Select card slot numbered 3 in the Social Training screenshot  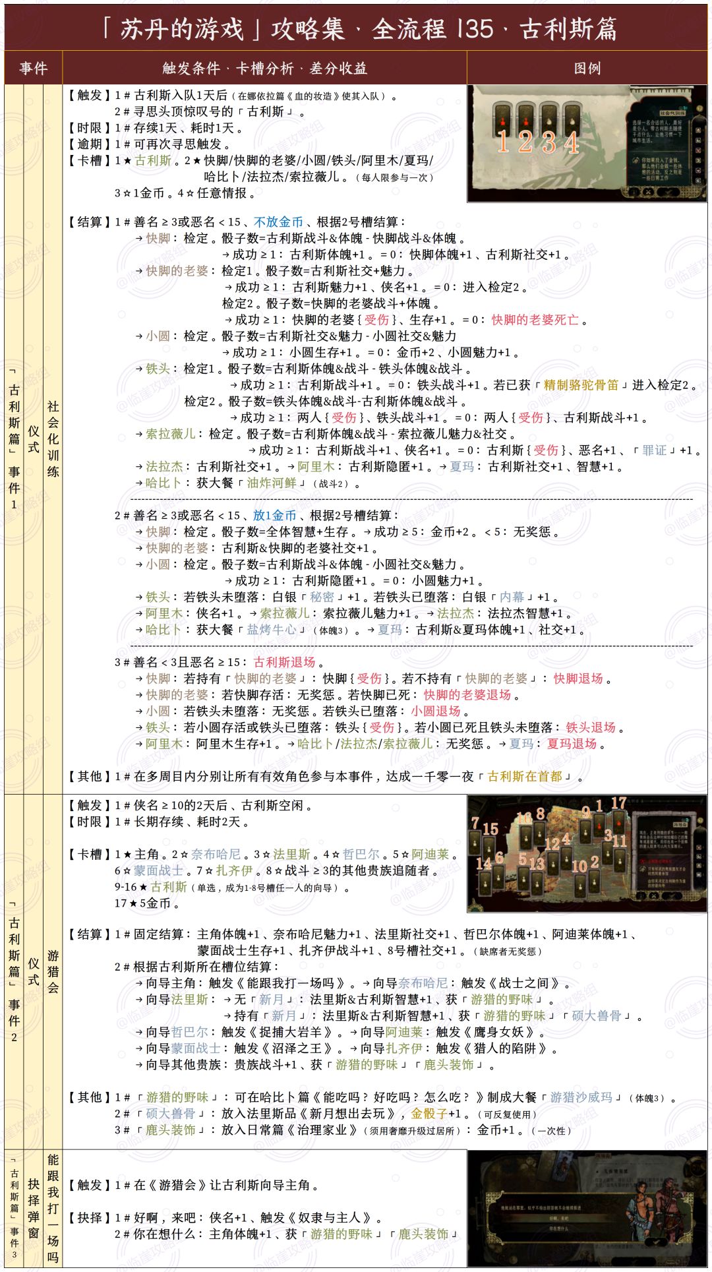coord(549,120)
